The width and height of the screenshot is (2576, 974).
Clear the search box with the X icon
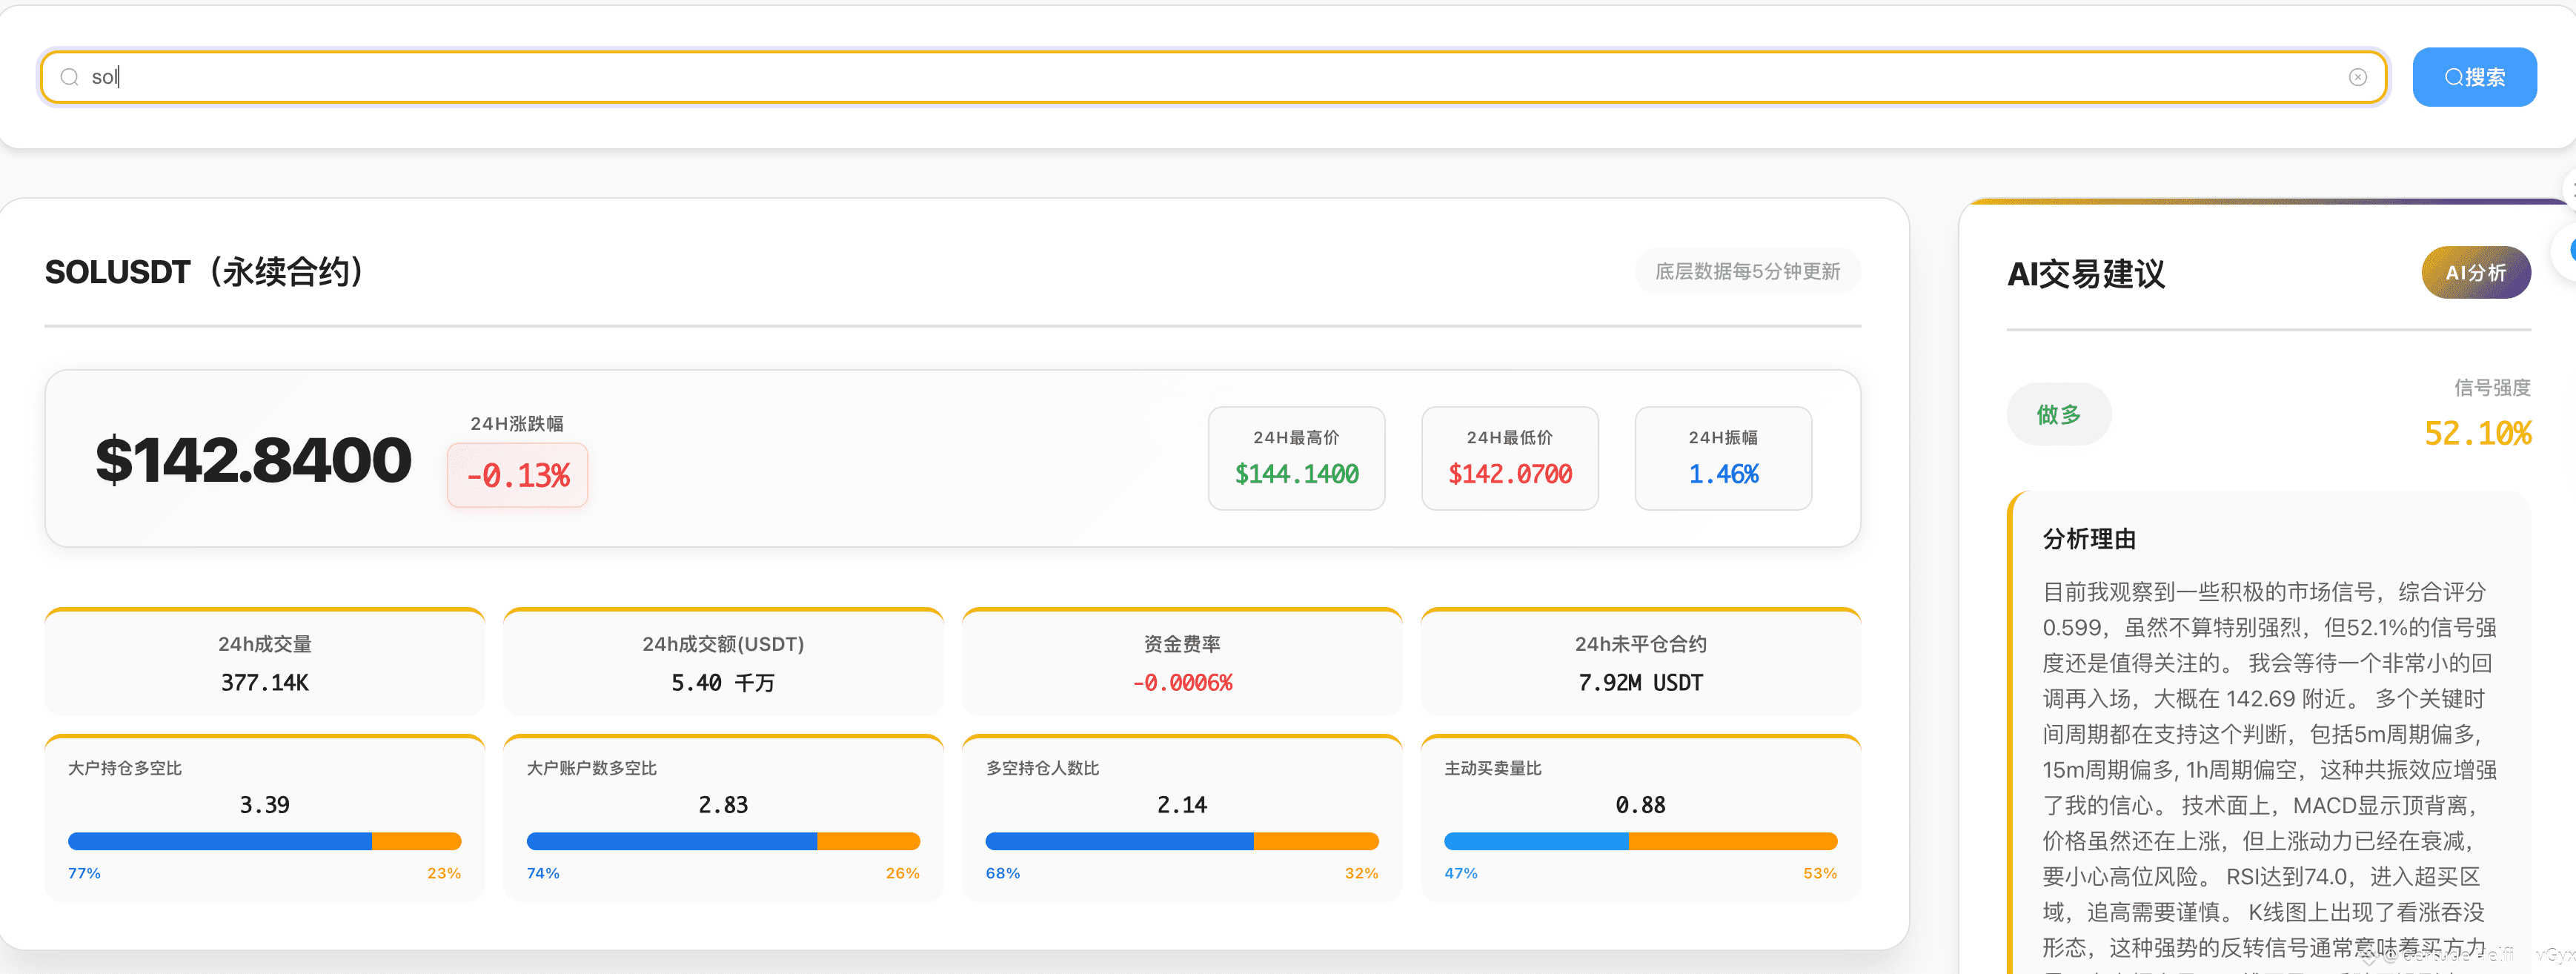pos(2357,77)
